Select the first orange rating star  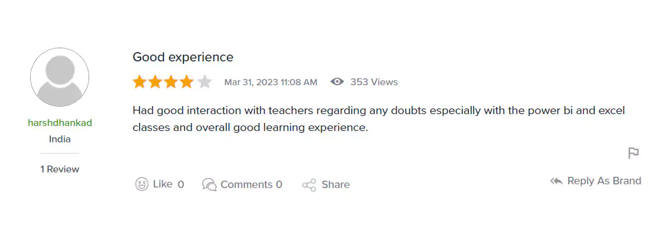(x=139, y=82)
